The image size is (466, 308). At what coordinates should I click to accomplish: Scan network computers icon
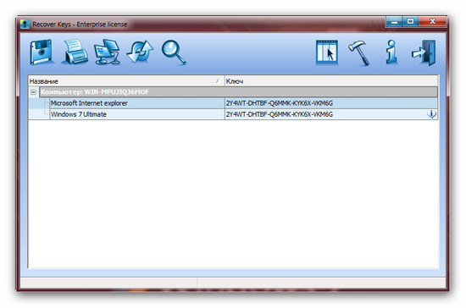point(108,52)
